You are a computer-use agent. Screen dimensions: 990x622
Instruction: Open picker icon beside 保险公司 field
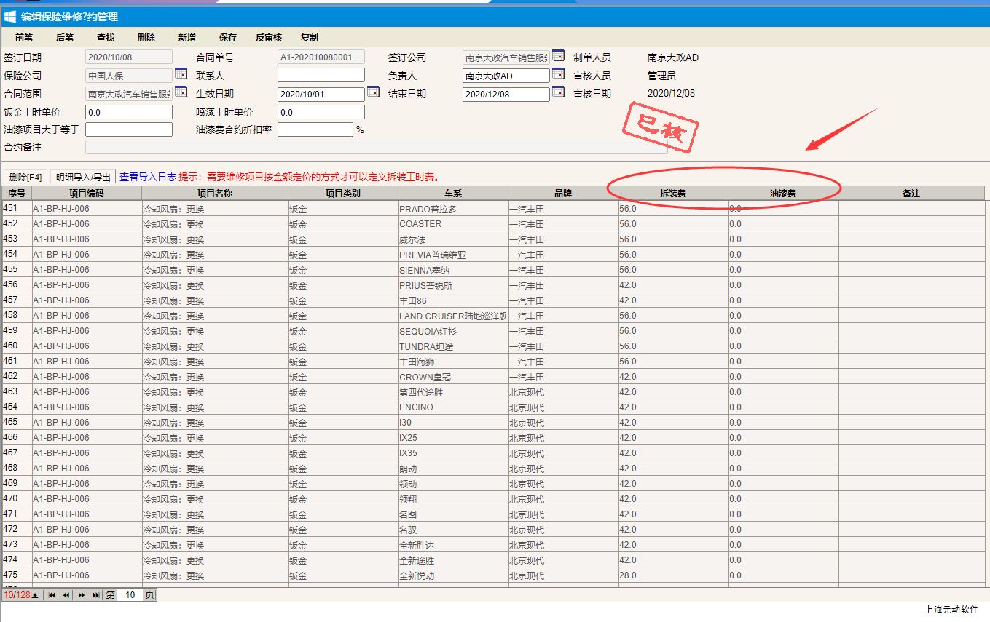(x=181, y=74)
